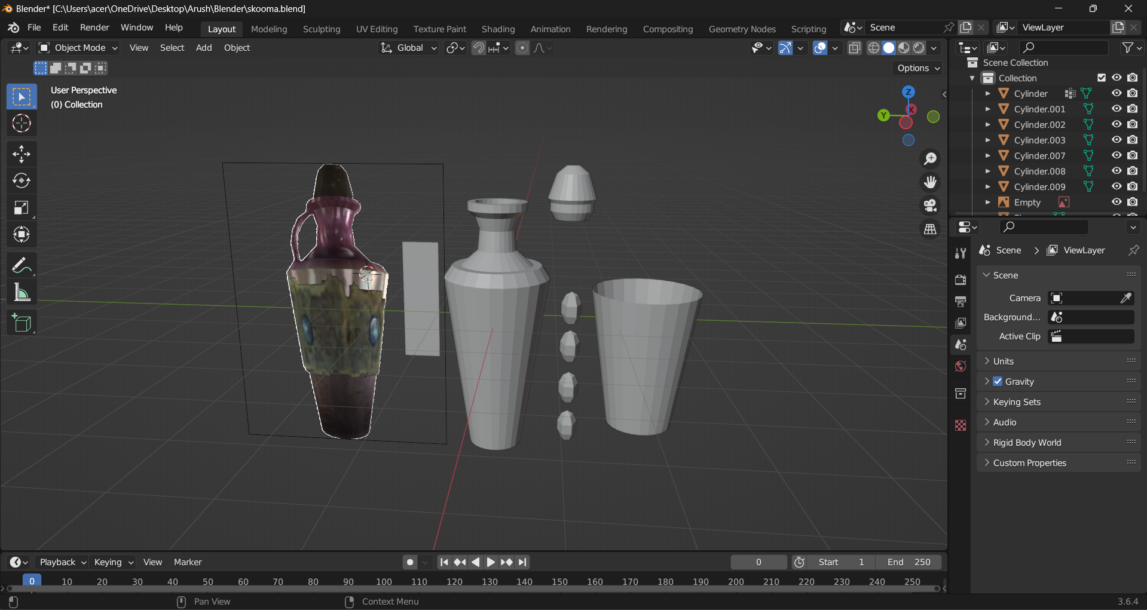Choose the Add Cube tool
The height and width of the screenshot is (610, 1147).
point(22,323)
